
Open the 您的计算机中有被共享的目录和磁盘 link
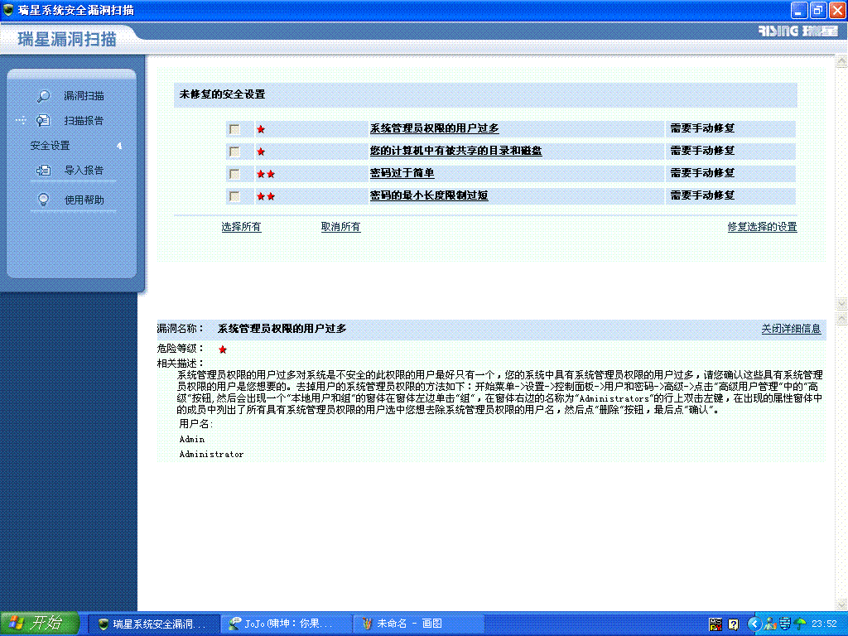456,151
